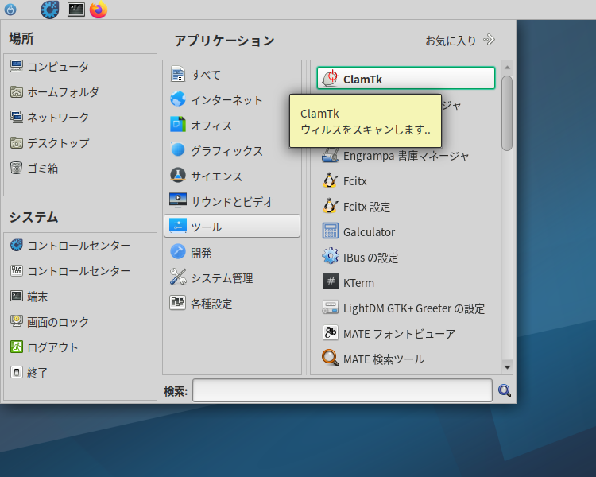Launch MATE フォントビューア
This screenshot has width=596, height=477.
405,333
